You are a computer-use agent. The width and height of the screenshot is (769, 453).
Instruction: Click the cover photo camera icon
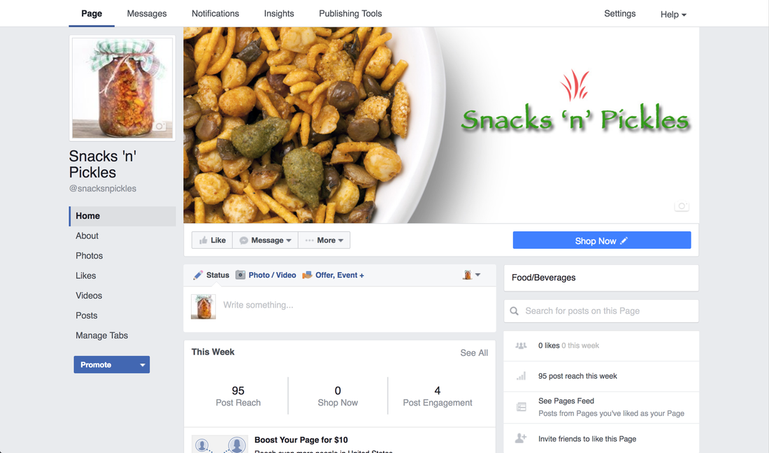[x=682, y=206]
